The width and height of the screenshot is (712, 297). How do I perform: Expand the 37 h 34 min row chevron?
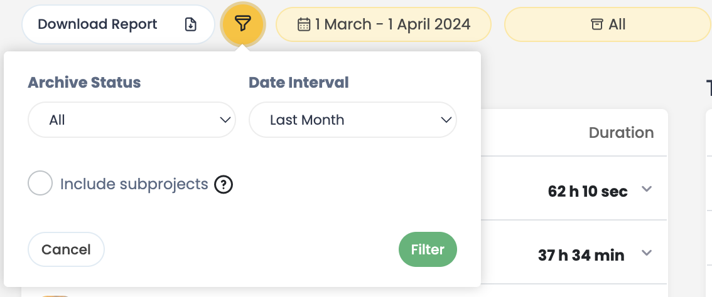click(647, 254)
